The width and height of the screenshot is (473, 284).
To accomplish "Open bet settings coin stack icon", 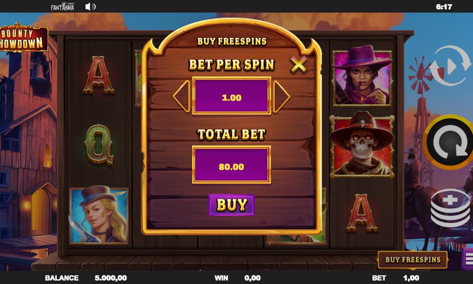I will tap(450, 208).
